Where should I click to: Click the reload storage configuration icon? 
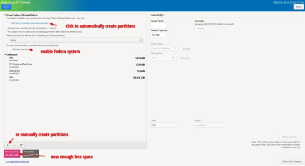(x=21, y=145)
